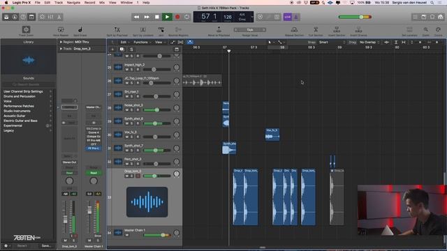Click the Revert button in Library
Image resolution: width=447 pixels, height=251 pixels.
click(x=22, y=245)
